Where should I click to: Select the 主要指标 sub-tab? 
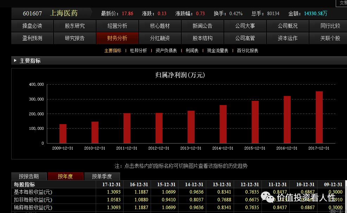(x=113, y=50)
